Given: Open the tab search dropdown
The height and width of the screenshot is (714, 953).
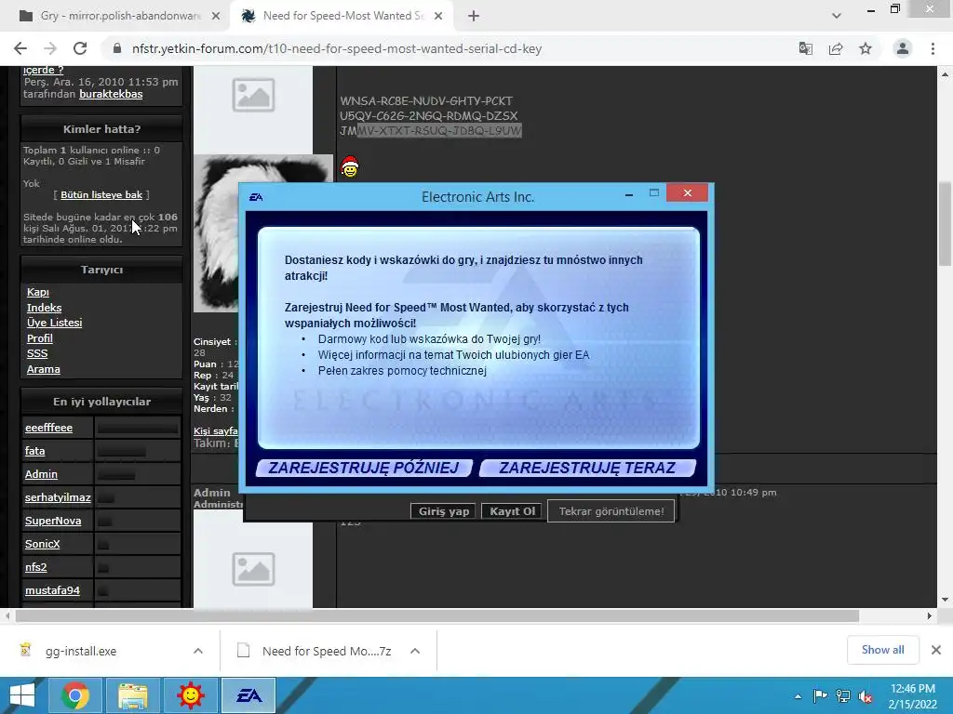Looking at the screenshot, I should 837,16.
